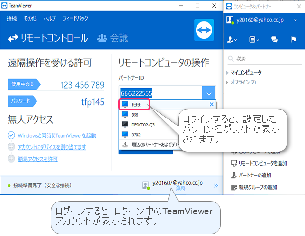
Task: Click the flag notifications icon
Action: tap(294, 40)
